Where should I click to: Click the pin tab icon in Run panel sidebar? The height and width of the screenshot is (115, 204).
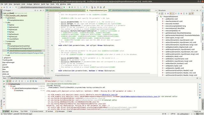tap(4, 102)
